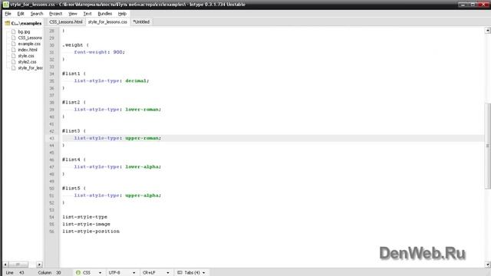
Task: Open style.css in the project tree
Action: pyautogui.click(x=26, y=56)
